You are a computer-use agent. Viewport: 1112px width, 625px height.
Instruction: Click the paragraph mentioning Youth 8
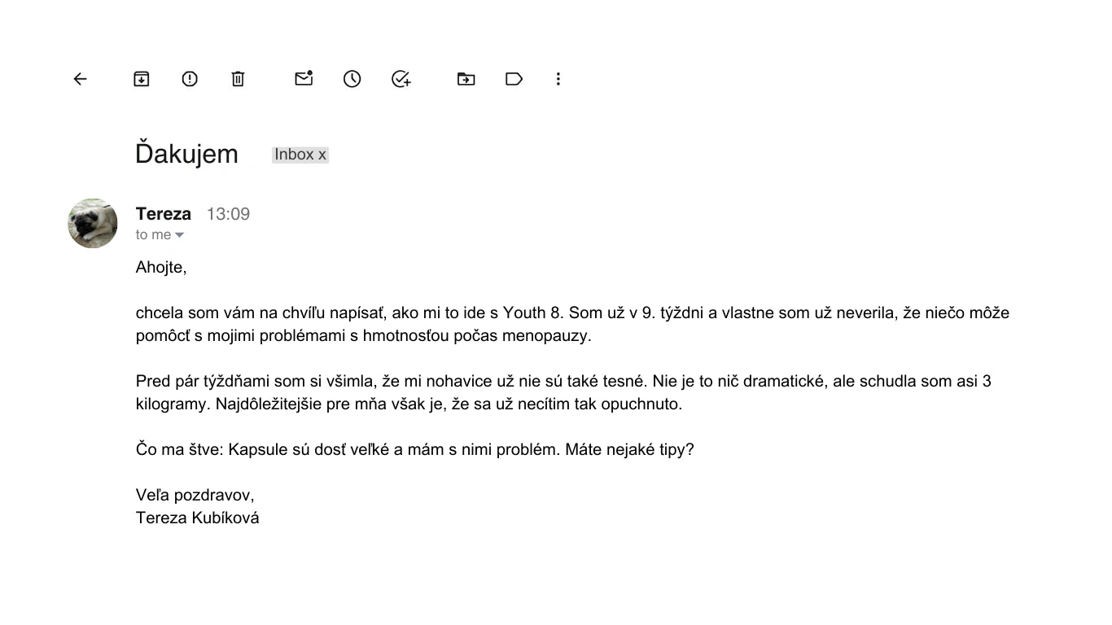click(x=572, y=324)
